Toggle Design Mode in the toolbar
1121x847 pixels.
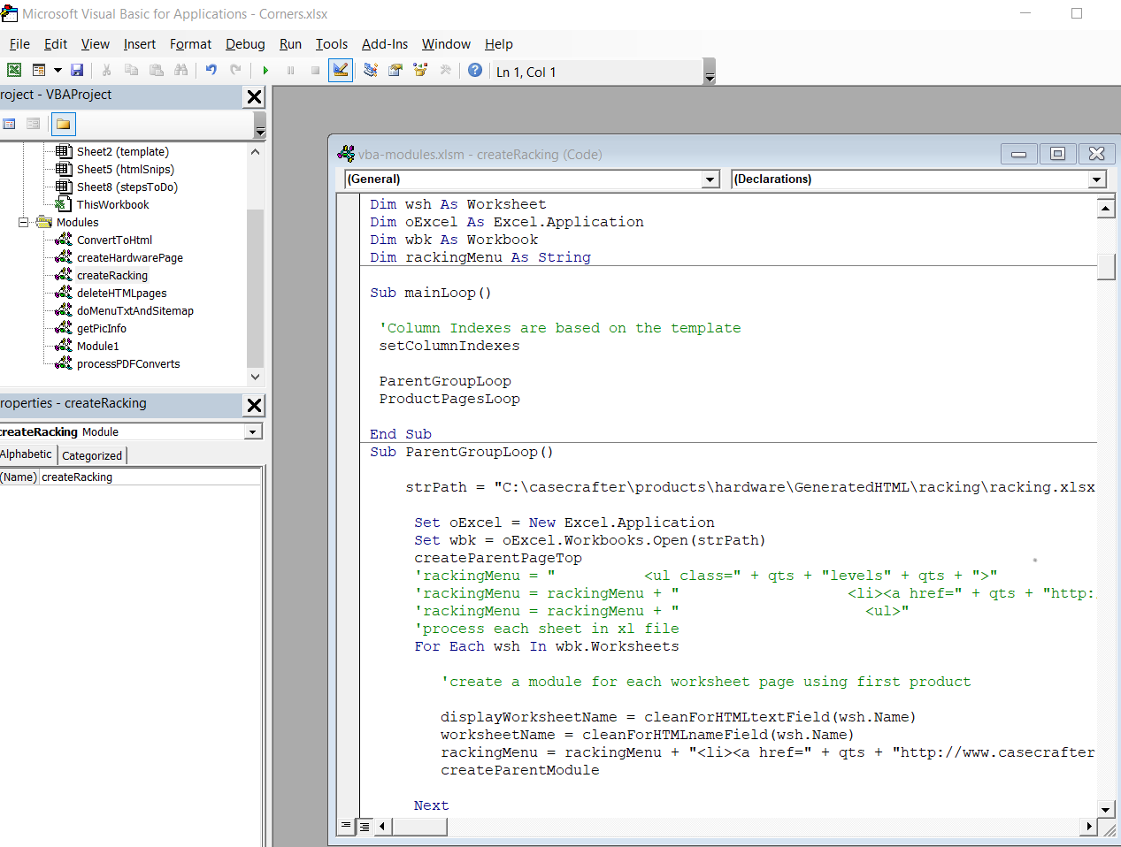[340, 71]
